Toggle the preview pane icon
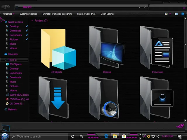This screenshot has width=187, height=140. coord(176,14)
